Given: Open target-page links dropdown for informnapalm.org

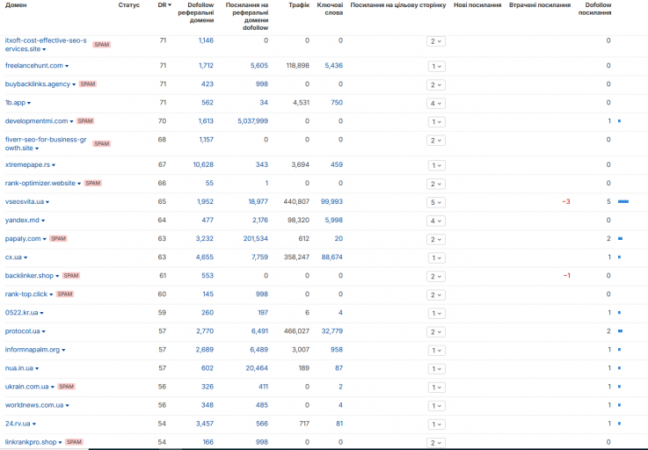Looking at the screenshot, I should pyautogui.click(x=436, y=351).
